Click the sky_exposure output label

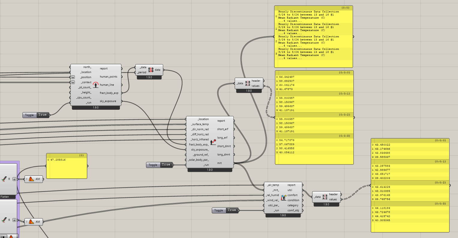tap(108, 101)
